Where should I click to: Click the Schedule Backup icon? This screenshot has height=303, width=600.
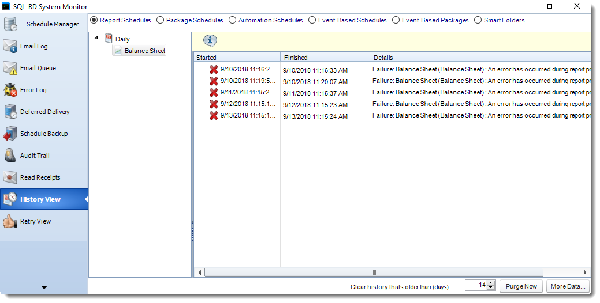10,134
